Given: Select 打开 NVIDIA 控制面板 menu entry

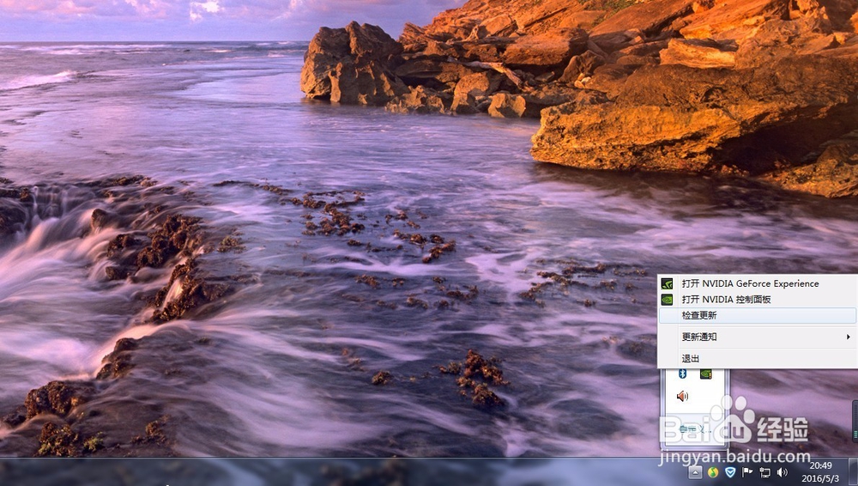Looking at the screenshot, I should point(758,299).
